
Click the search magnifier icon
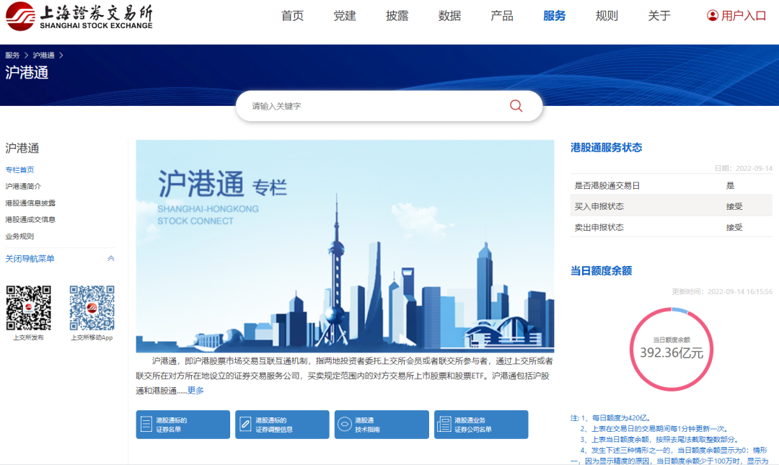point(516,106)
